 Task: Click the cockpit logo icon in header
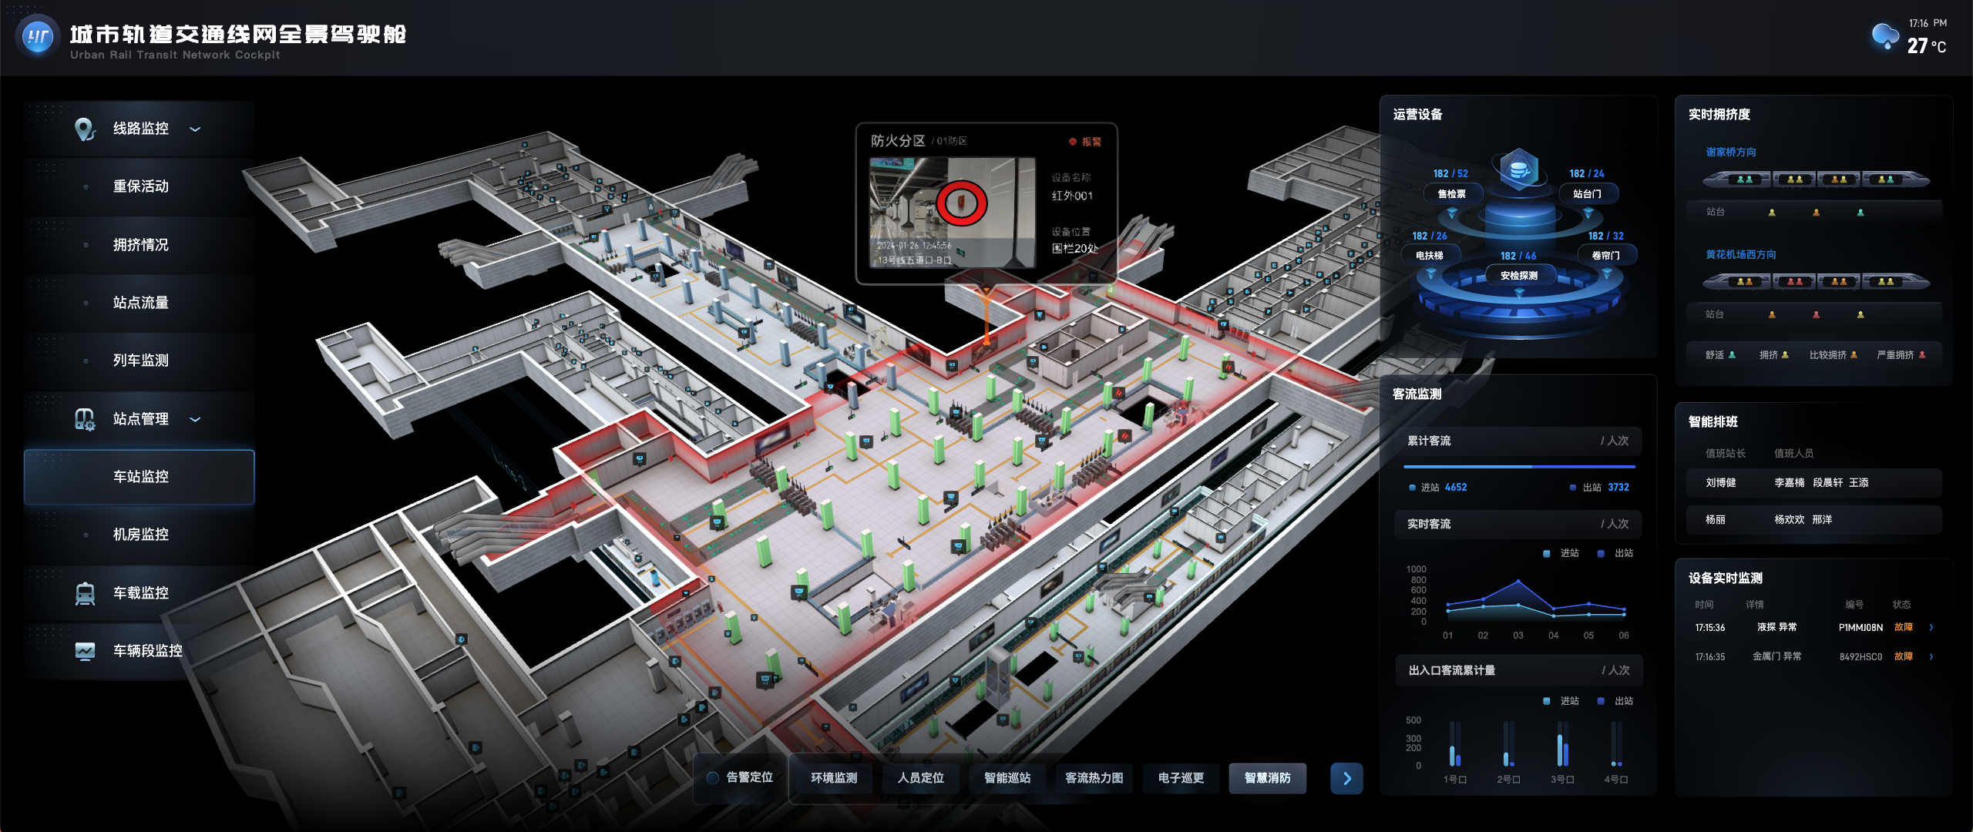(x=38, y=36)
